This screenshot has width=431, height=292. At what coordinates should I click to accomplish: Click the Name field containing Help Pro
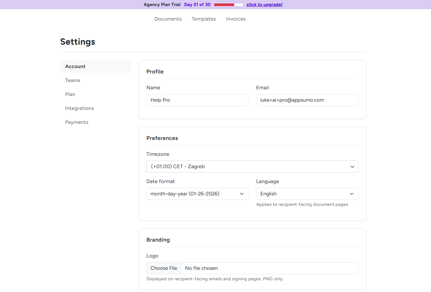click(x=197, y=100)
